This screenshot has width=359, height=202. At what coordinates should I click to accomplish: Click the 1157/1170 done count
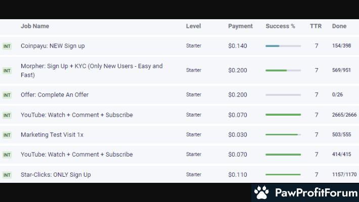coord(344,174)
